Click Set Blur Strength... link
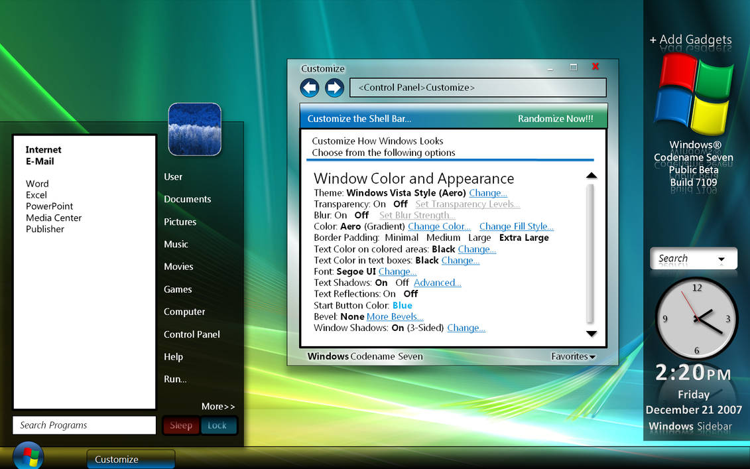Viewport: 750px width, 469px height. point(416,216)
